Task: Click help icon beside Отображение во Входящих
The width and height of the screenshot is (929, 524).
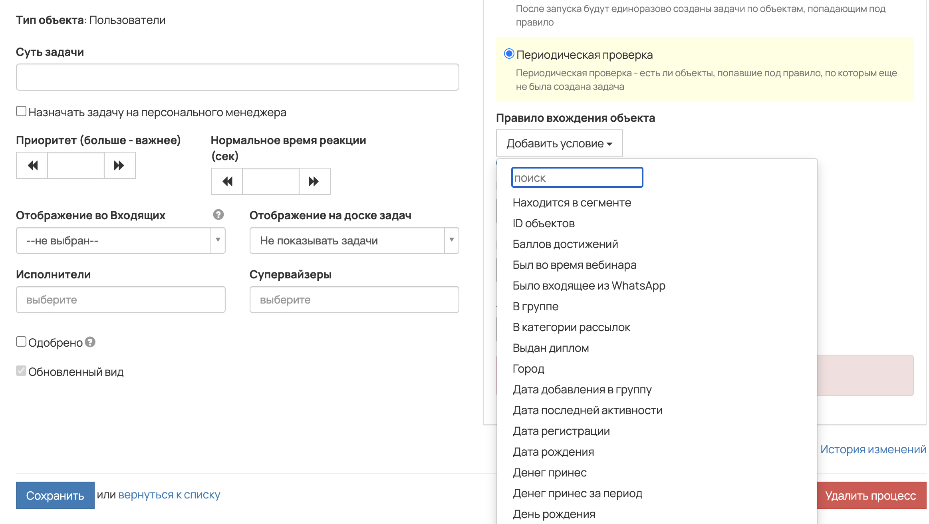Action: click(x=218, y=215)
